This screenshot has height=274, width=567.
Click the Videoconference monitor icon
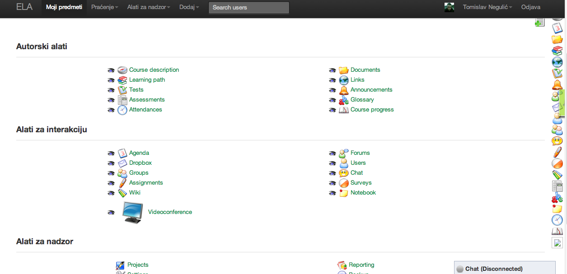(x=133, y=212)
